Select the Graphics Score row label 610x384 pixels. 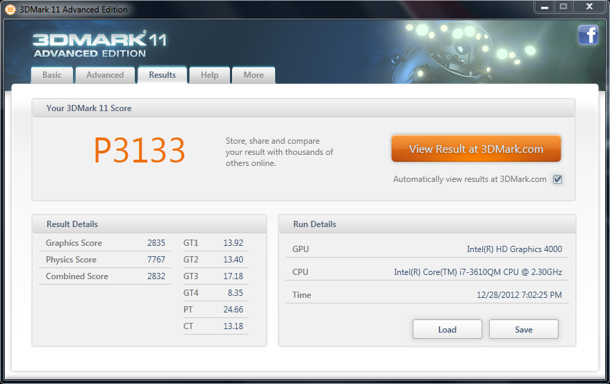tap(74, 243)
